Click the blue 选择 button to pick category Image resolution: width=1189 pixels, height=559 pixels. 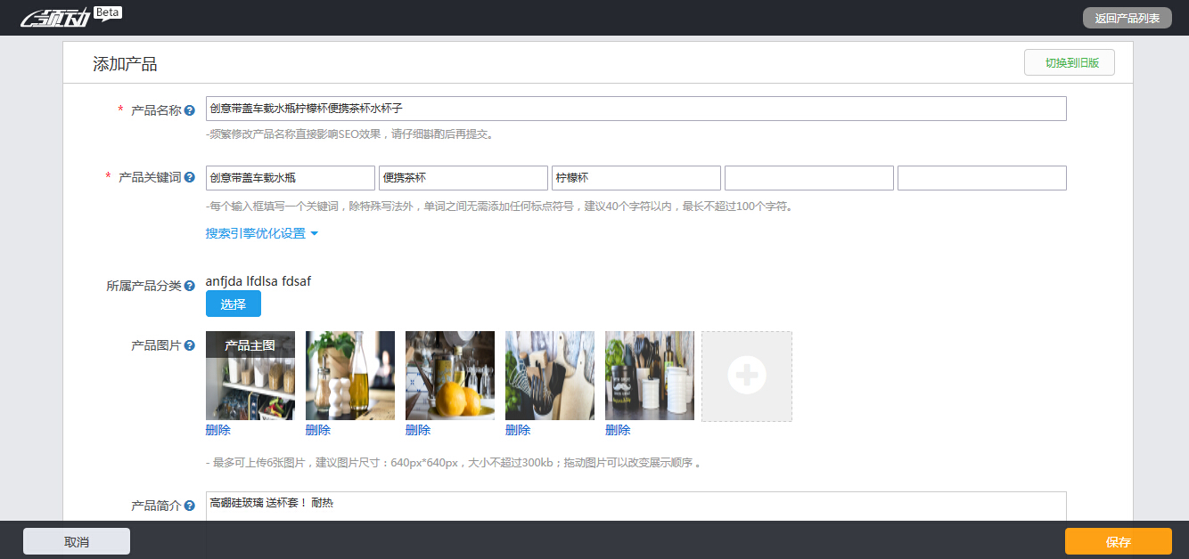click(233, 304)
